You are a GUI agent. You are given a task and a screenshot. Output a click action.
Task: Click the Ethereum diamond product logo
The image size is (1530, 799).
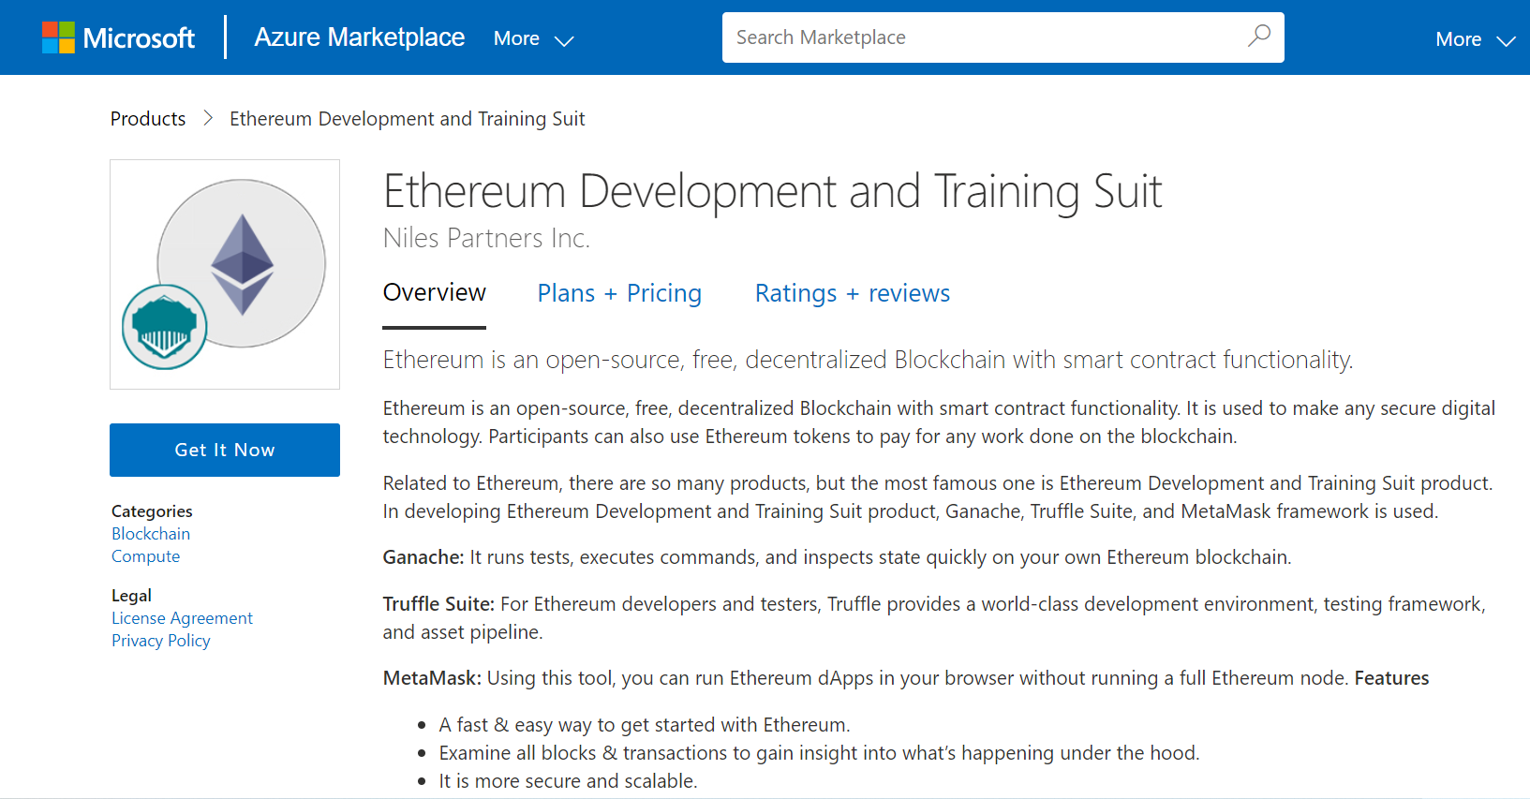(242, 264)
